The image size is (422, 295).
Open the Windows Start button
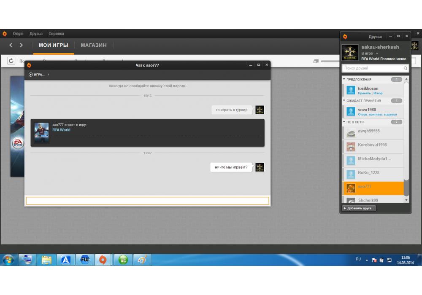click(8, 260)
